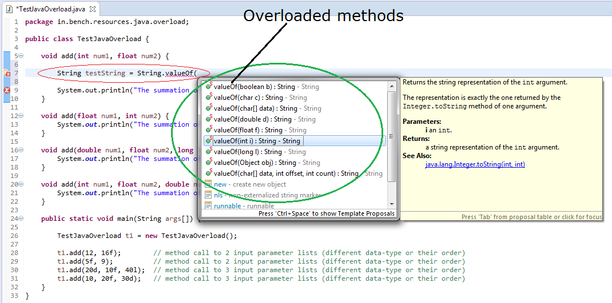Click the 't1.add(20d, 10f, 40l);' statement

click(101, 270)
